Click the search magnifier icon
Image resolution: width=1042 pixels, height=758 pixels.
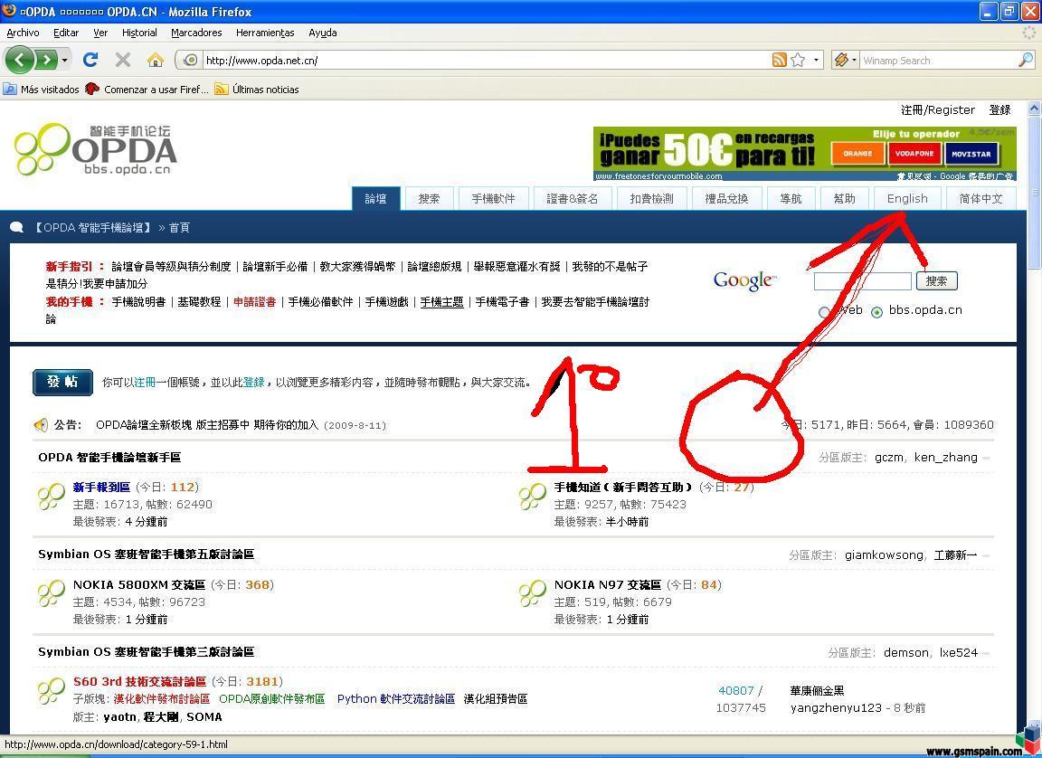pos(1026,60)
